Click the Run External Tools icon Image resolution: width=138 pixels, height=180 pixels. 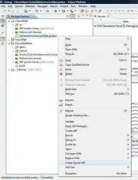71,11
